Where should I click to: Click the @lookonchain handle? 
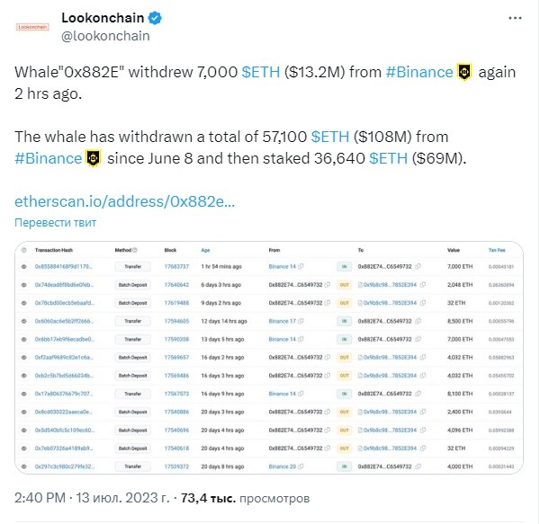point(105,36)
